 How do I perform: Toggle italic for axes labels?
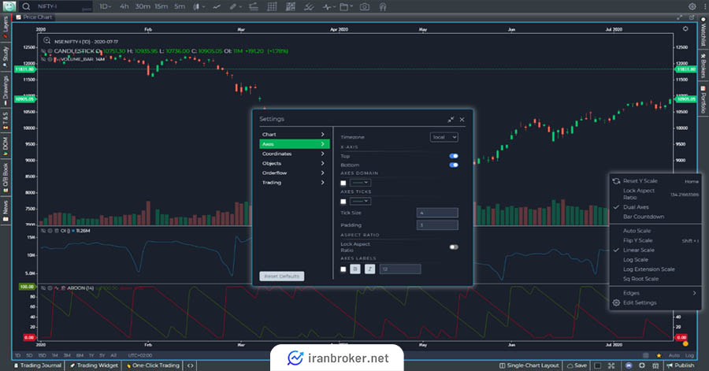click(x=369, y=269)
